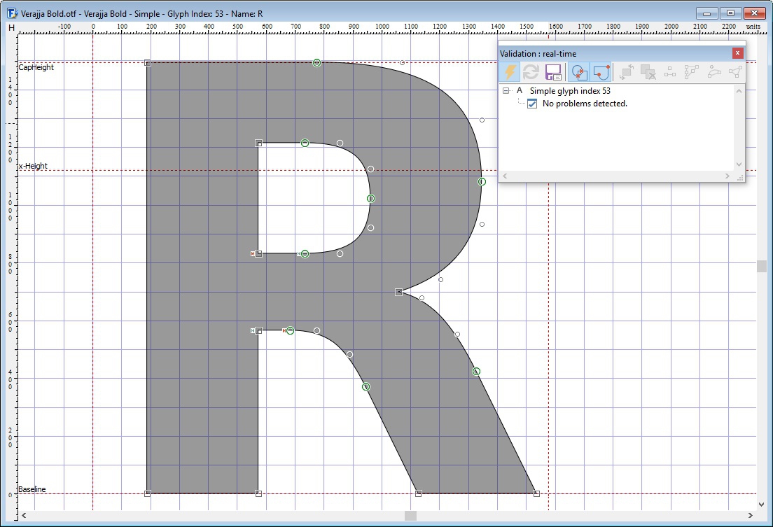Viewport: 773px width, 527px height.
Task: Click the down arrow of validation list scrollbar
Action: 739,164
